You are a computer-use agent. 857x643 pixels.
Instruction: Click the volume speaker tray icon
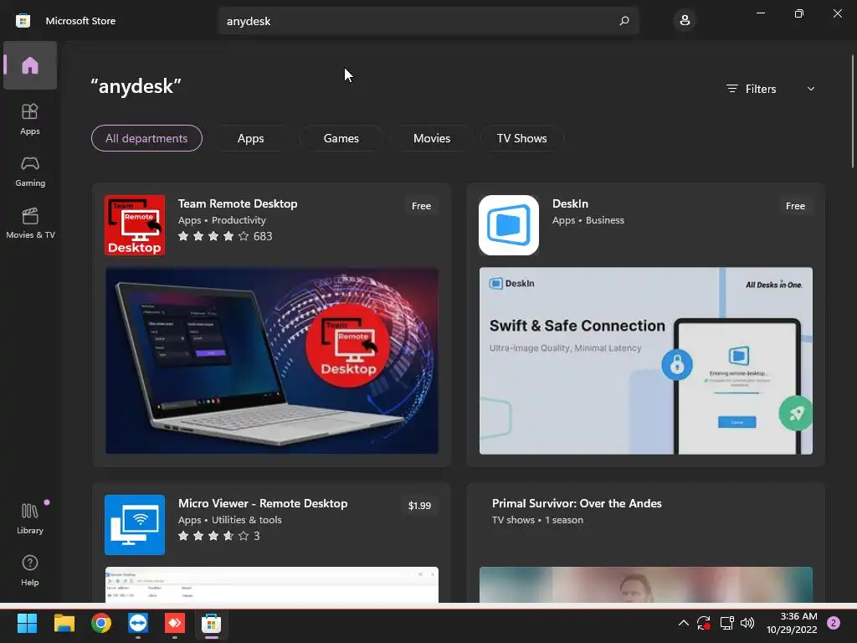(x=747, y=623)
